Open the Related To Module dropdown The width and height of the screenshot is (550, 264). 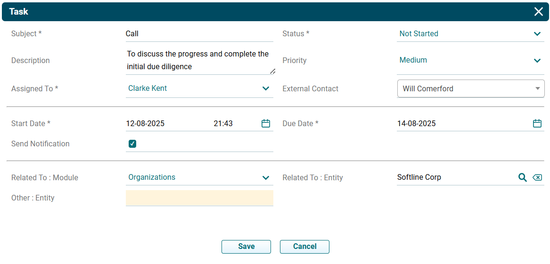(266, 177)
